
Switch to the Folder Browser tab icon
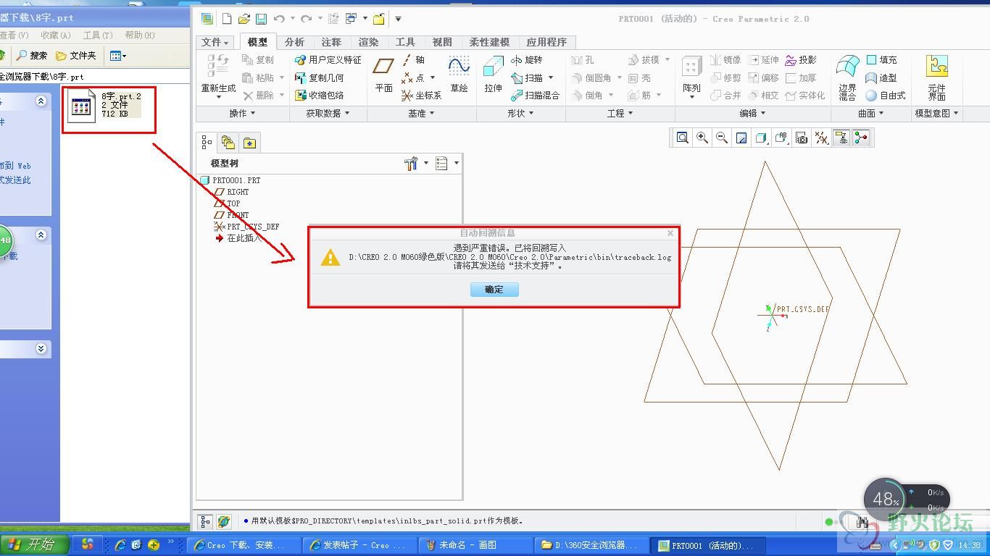coord(228,142)
